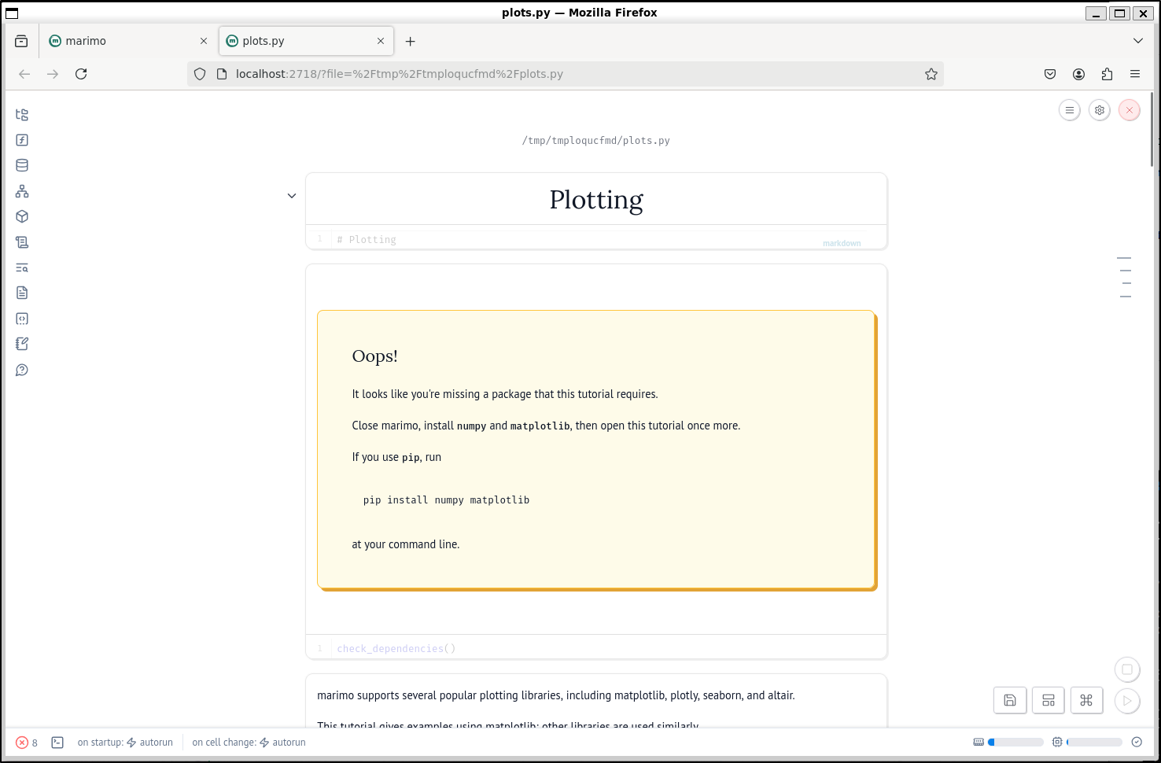Go forward in browser history
This screenshot has width=1161, height=763.
point(53,74)
